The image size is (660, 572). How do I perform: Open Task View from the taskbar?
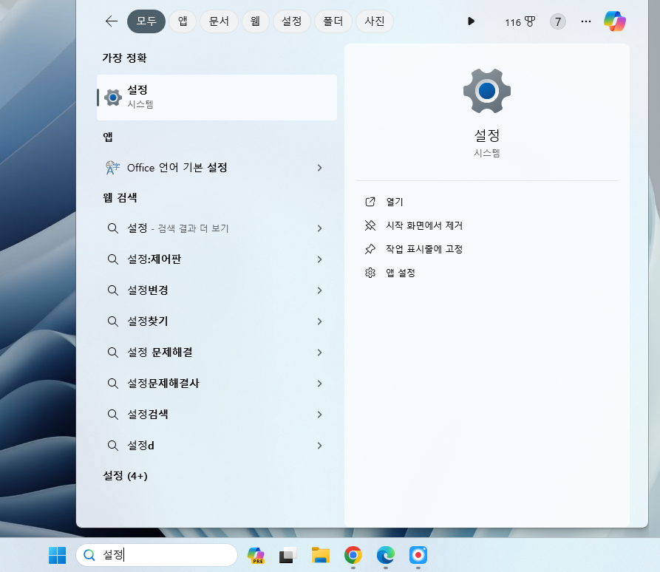[x=288, y=555]
